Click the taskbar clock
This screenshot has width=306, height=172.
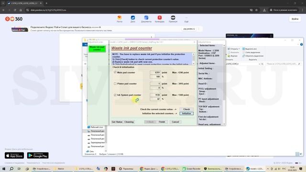[x=292, y=169]
